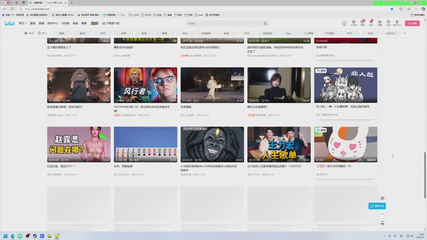Click title 佐助速通无限城!
427x240 pixels.
coord(65,107)
